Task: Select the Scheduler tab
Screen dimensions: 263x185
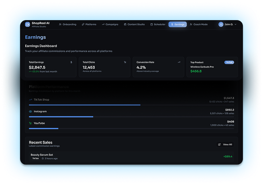Action: 158,25
